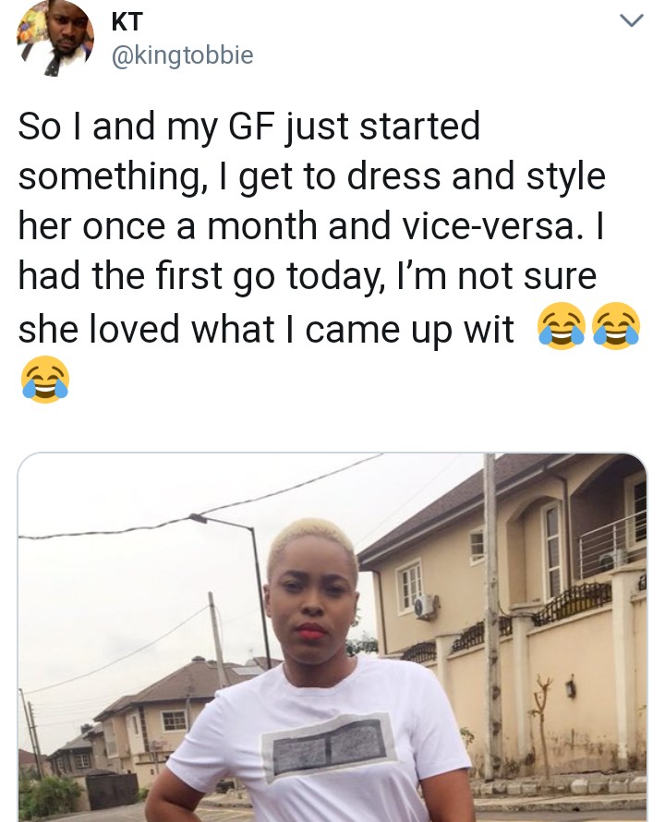This screenshot has width=665, height=822.
Task: Click the gray graphic on the white T-shirt
Action: pos(329,743)
